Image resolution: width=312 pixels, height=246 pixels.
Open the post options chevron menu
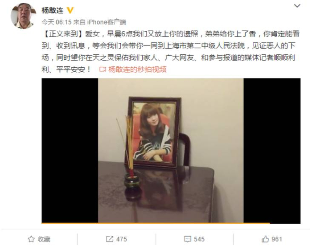[x=297, y=6]
